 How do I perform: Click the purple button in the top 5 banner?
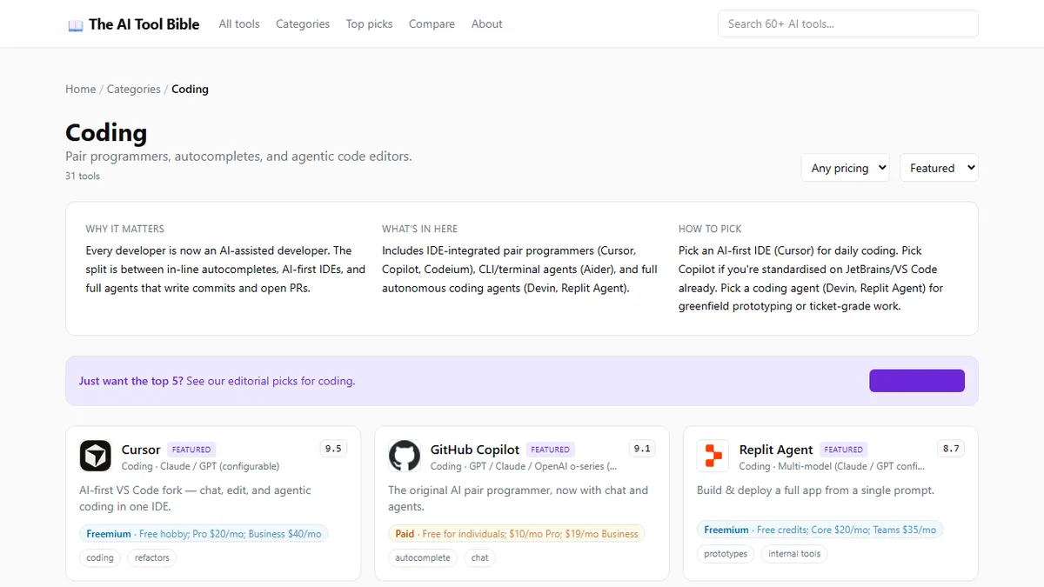click(x=917, y=381)
